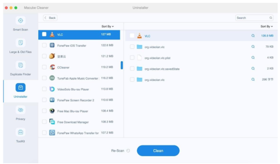Click the CCleaner app icon

tap(52, 67)
